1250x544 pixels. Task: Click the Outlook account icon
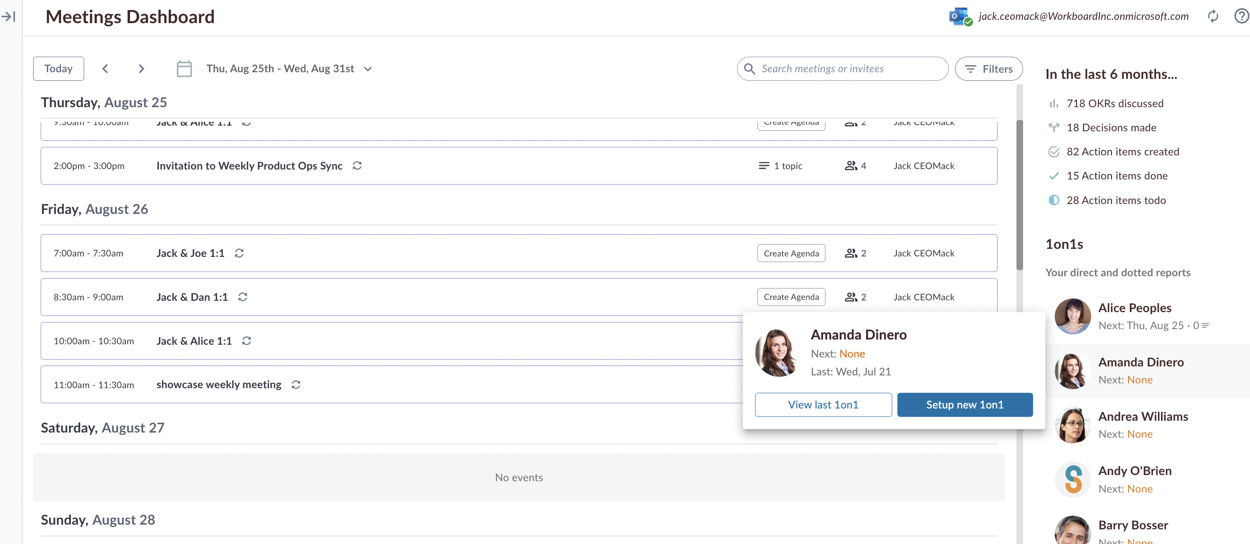tap(960, 17)
